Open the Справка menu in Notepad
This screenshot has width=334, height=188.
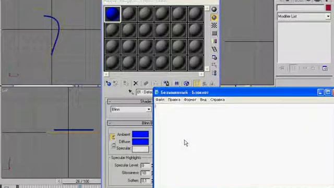tap(218, 100)
